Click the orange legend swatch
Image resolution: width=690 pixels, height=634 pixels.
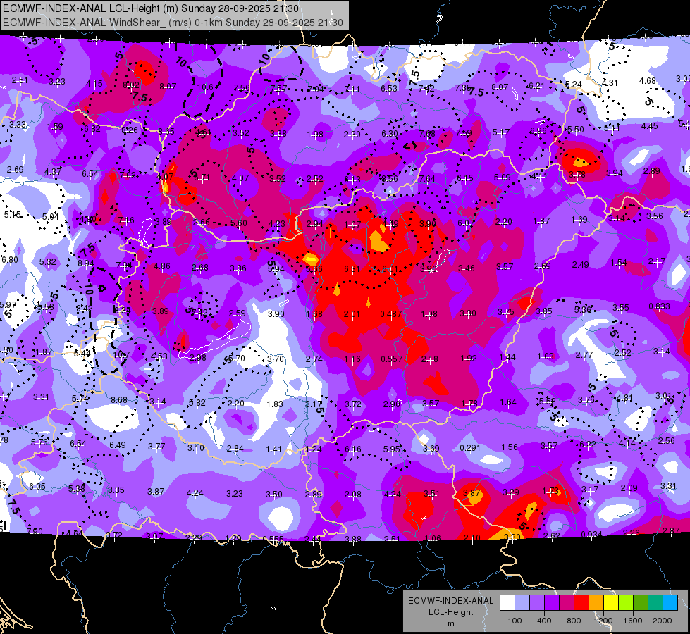click(596, 603)
